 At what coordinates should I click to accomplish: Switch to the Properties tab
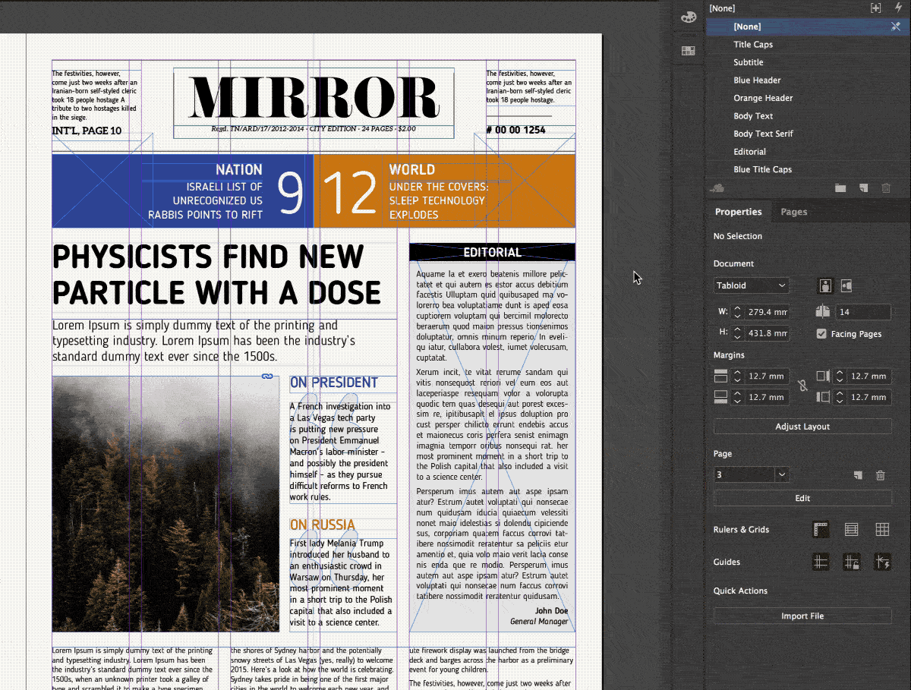click(738, 212)
